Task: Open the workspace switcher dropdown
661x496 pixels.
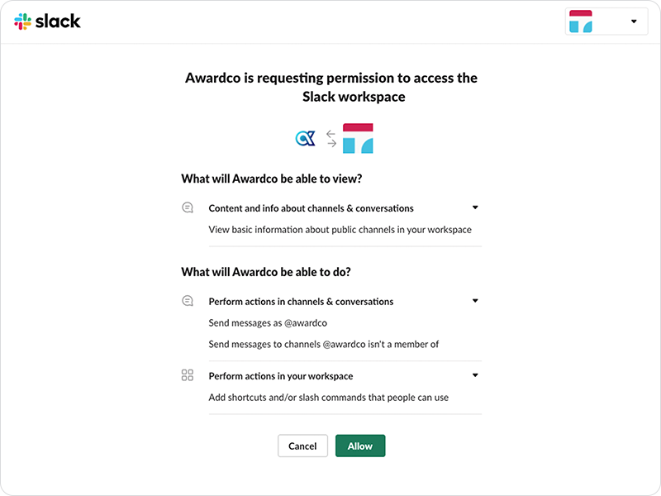Action: pyautogui.click(x=633, y=20)
